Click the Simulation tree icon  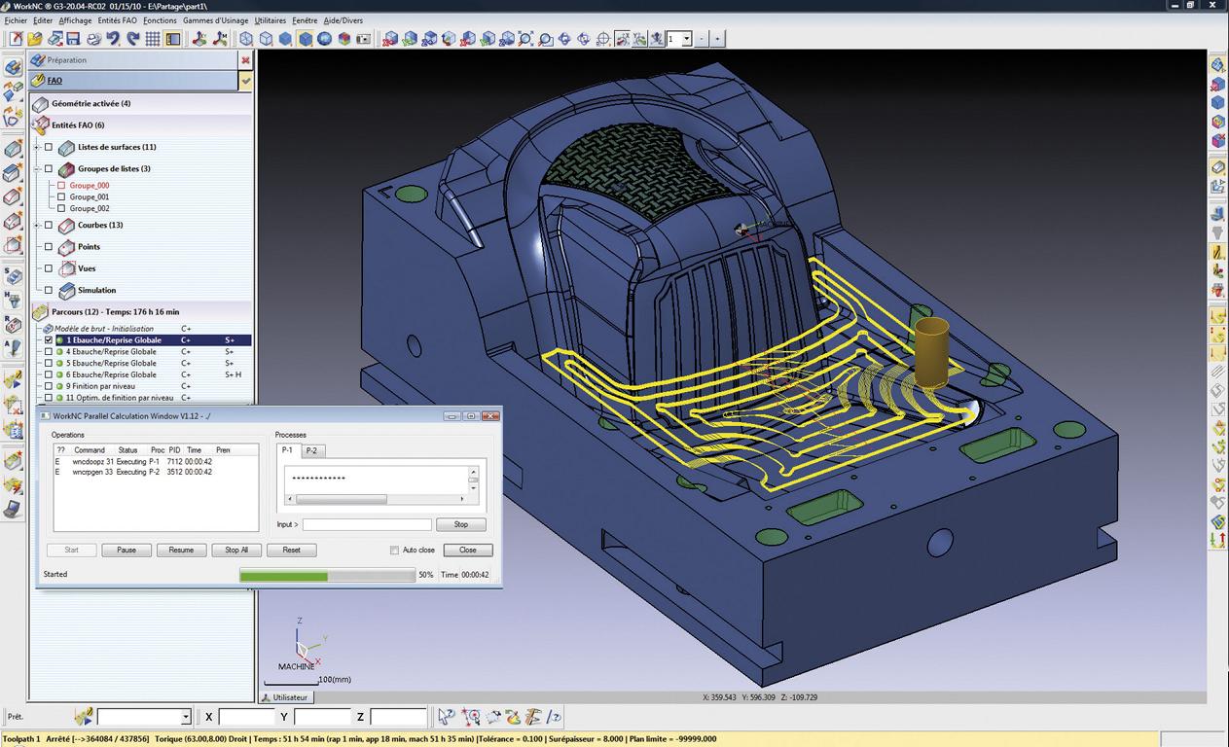(66, 291)
